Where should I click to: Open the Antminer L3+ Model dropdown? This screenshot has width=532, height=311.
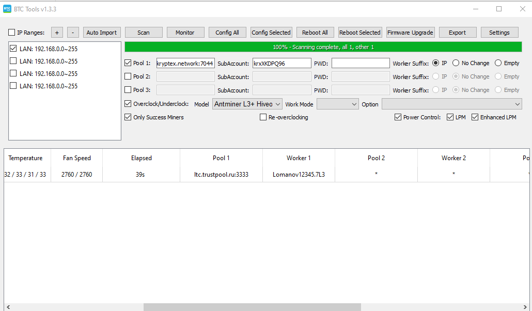[247, 104]
